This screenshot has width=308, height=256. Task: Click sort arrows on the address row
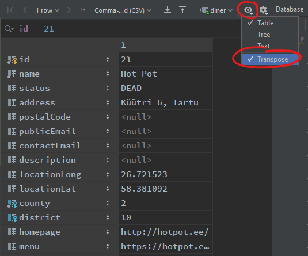[108, 102]
